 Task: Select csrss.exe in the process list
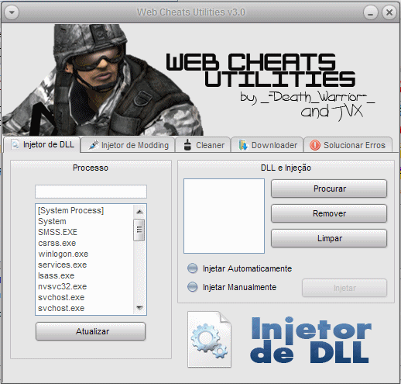[84, 243]
